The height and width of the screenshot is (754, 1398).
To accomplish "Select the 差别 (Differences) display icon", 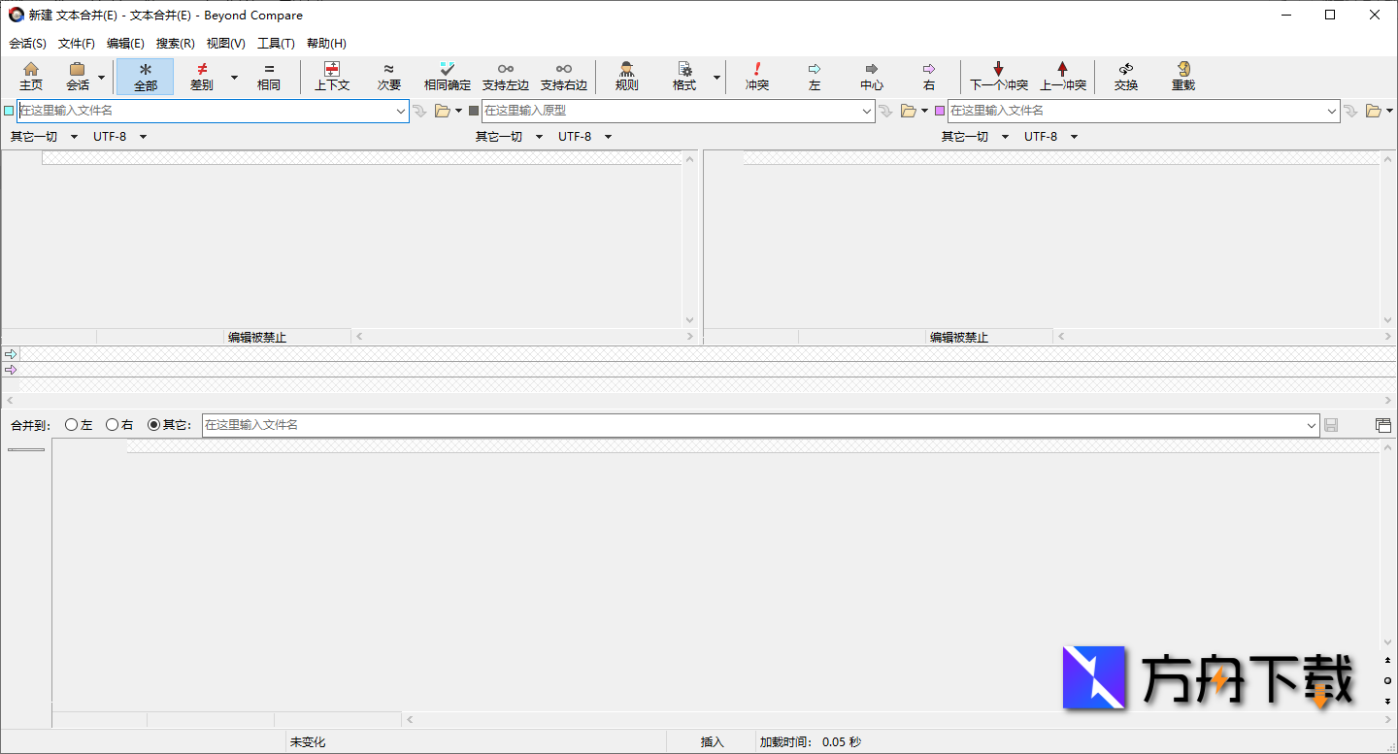I will [x=199, y=76].
